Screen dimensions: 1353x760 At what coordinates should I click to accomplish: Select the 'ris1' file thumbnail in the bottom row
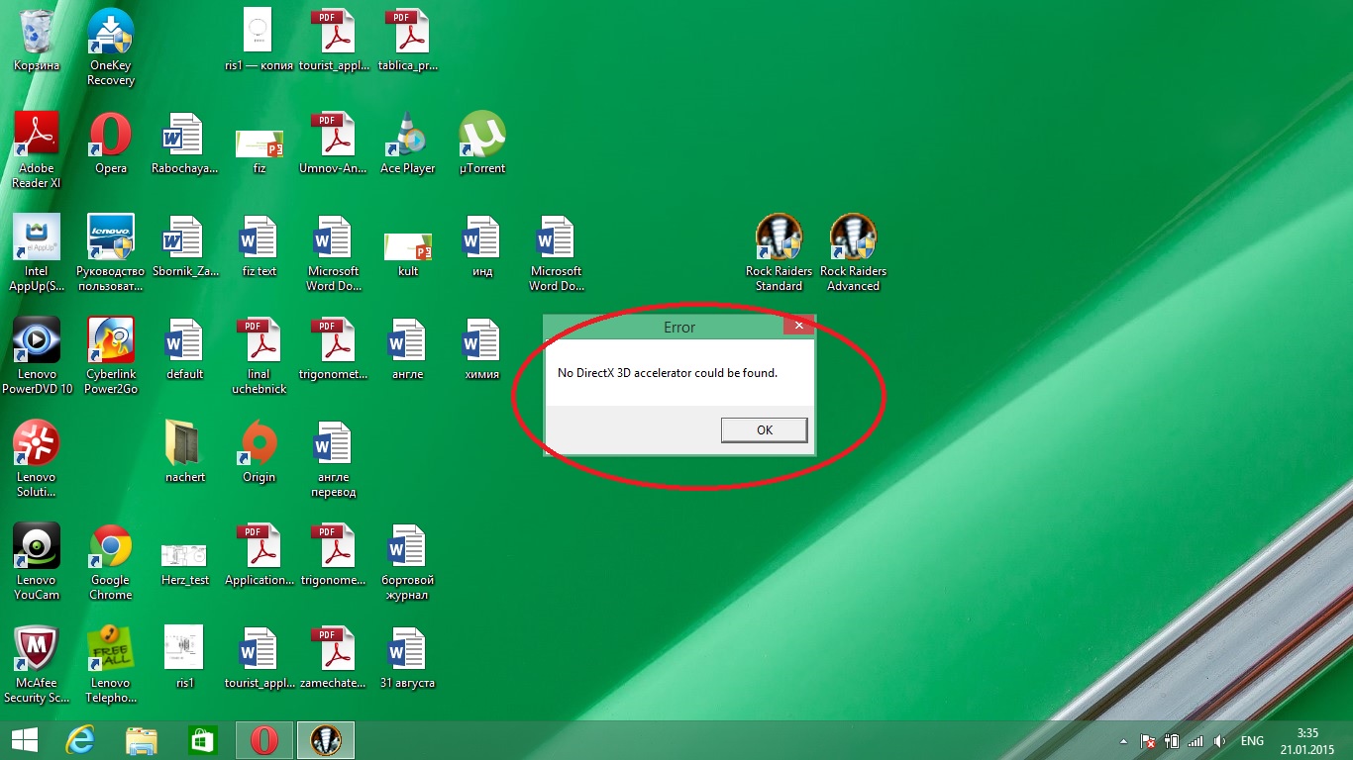click(x=185, y=658)
